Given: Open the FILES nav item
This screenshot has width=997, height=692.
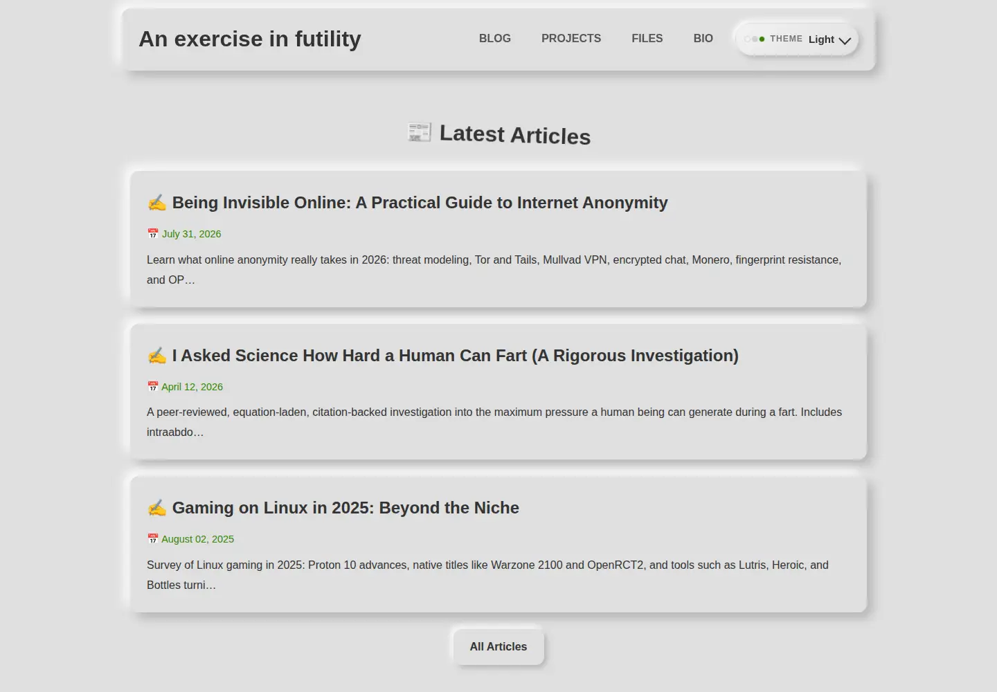Looking at the screenshot, I should (x=647, y=39).
